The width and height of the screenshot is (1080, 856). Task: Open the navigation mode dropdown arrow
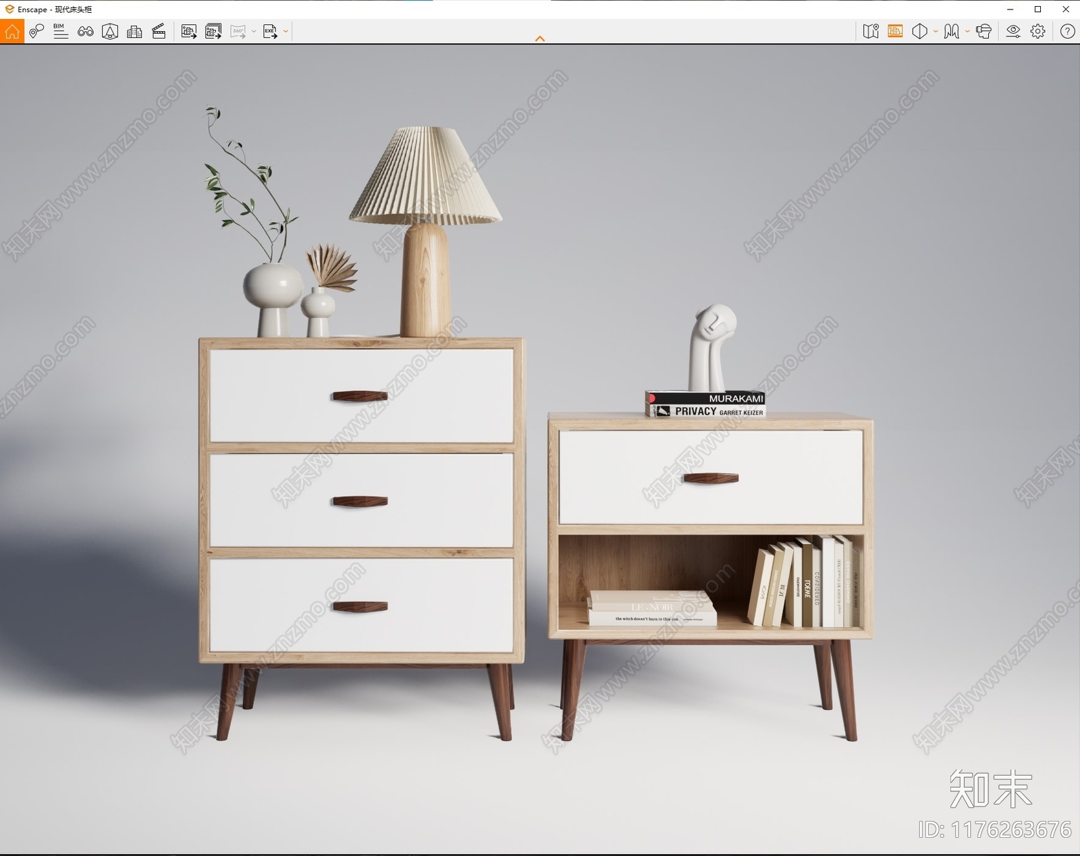967,31
